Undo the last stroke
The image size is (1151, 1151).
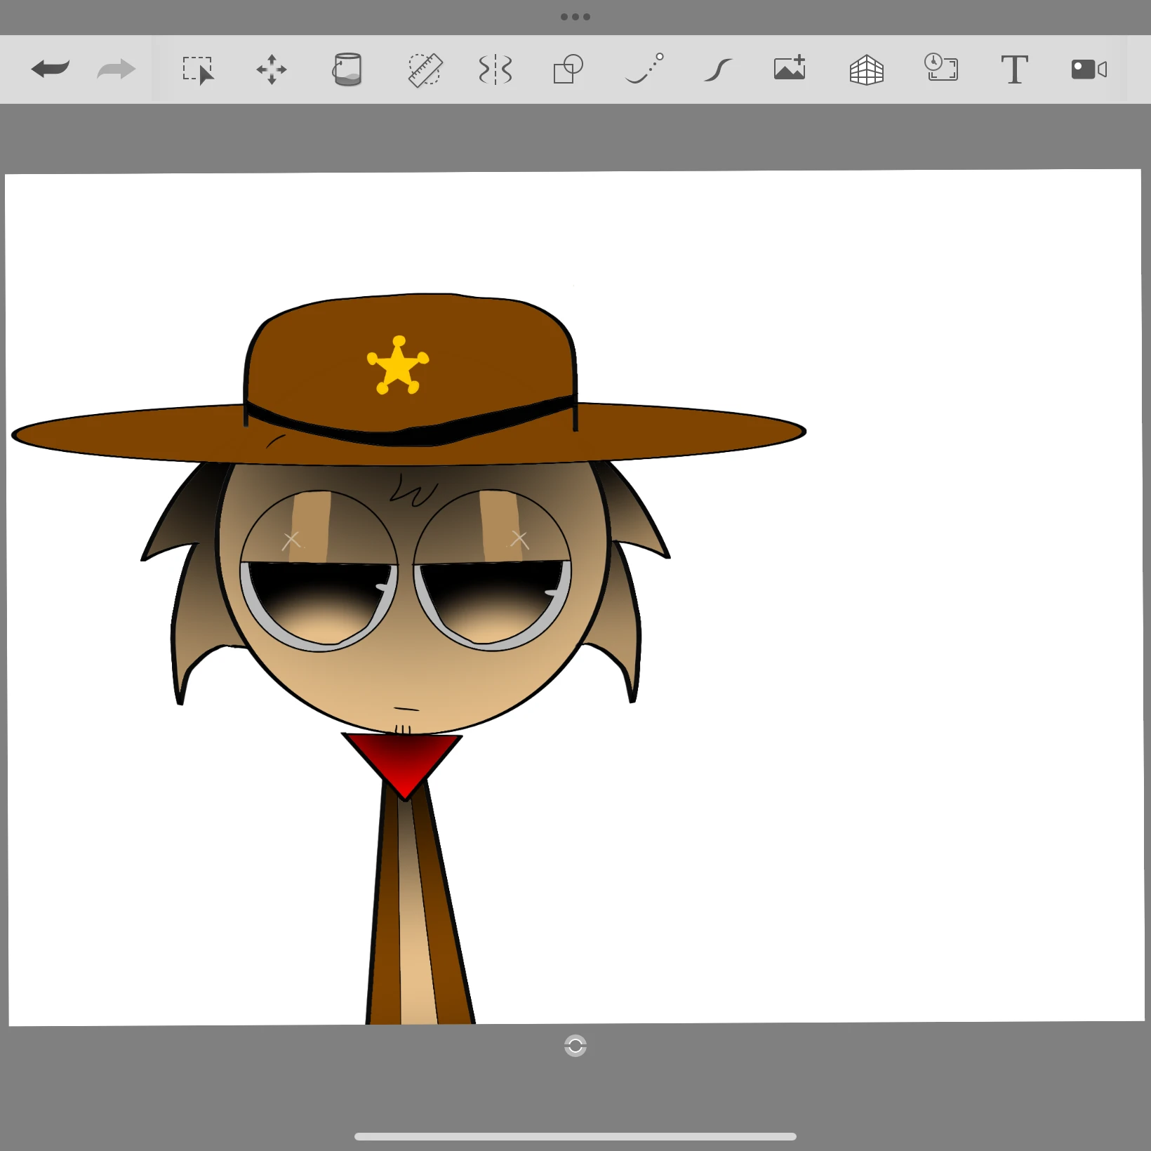coord(51,69)
